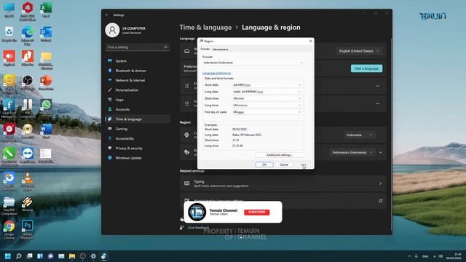
Task: Focus the Find a setting search box
Action: point(138,47)
